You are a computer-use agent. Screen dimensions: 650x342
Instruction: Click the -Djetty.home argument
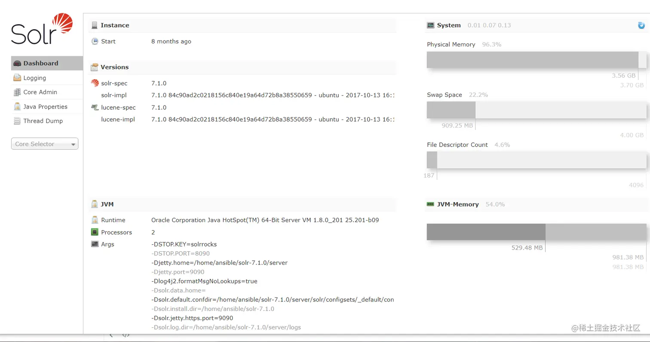pos(219,262)
